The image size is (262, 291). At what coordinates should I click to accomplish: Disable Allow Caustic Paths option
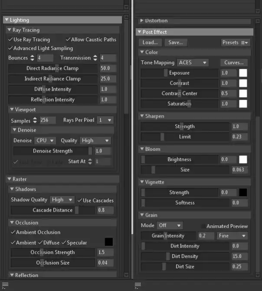pos(68,40)
